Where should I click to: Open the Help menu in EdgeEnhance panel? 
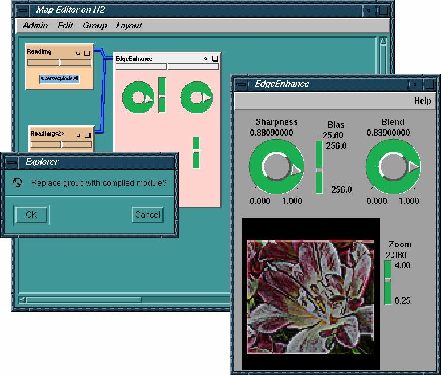(x=422, y=101)
